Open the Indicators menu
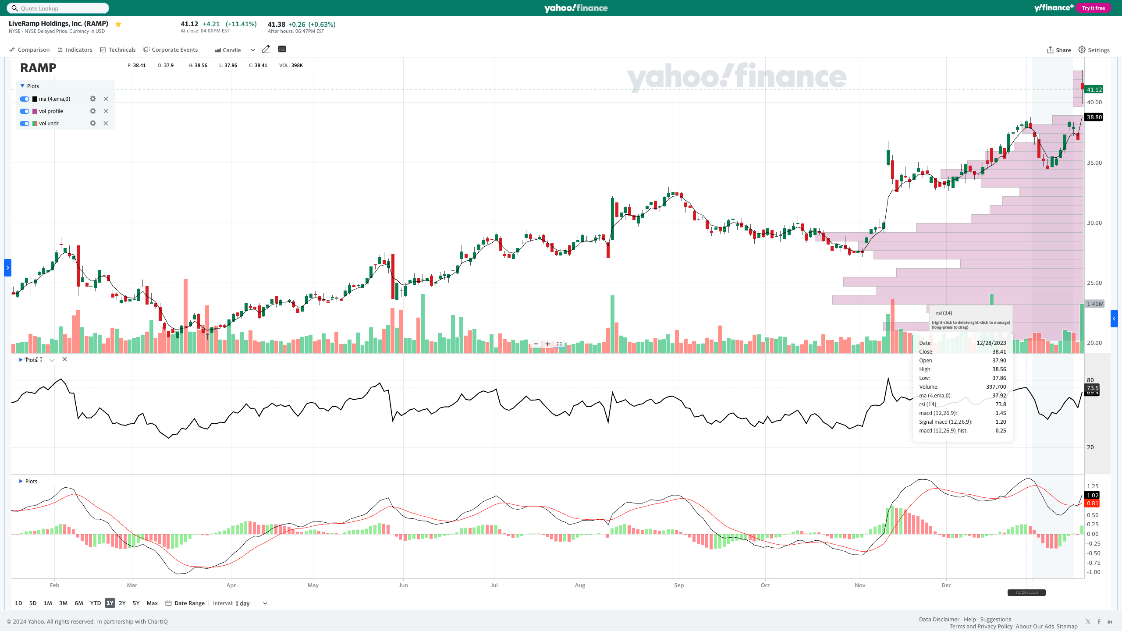Image resolution: width=1122 pixels, height=631 pixels. point(75,50)
